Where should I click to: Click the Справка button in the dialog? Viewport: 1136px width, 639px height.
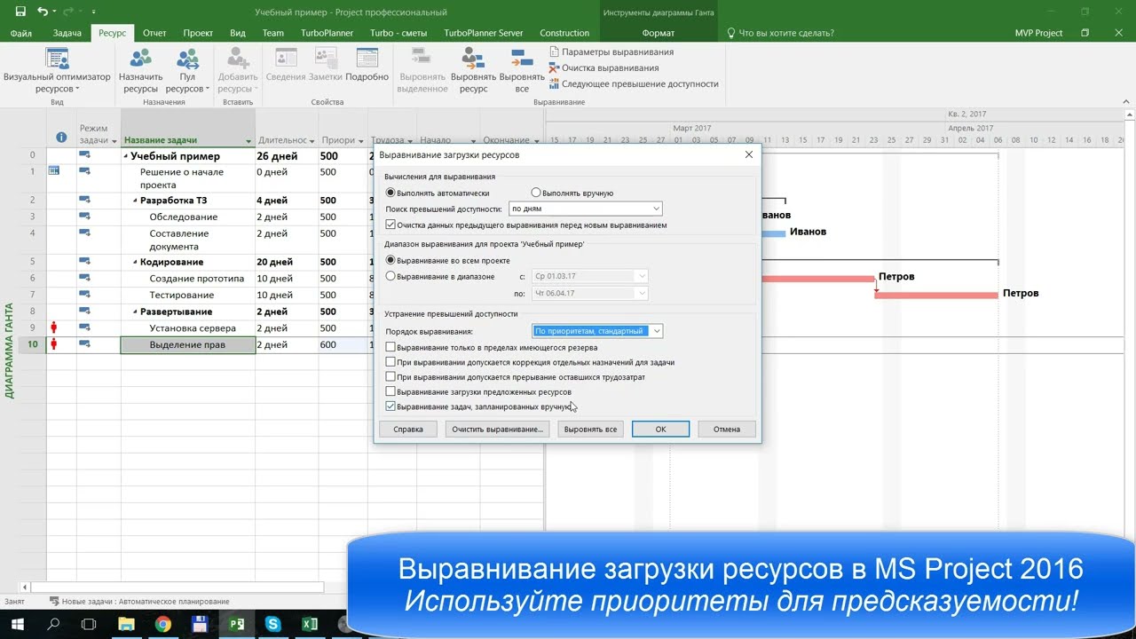click(408, 429)
